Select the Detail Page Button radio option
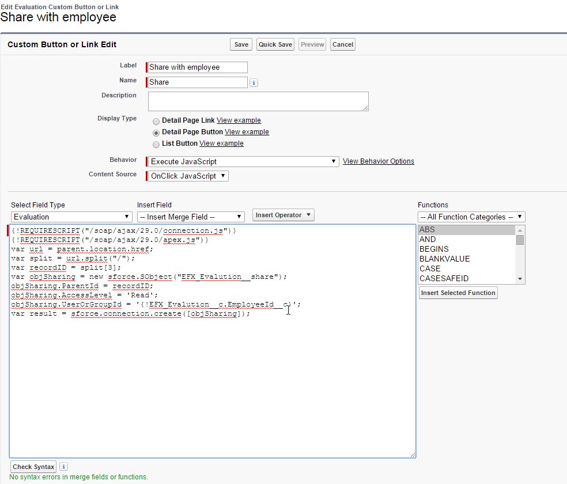Image resolution: width=567 pixels, height=484 pixels. coord(156,133)
